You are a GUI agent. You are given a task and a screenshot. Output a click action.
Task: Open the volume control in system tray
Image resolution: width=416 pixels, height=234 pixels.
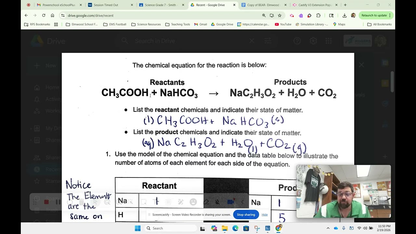click(x=365, y=228)
